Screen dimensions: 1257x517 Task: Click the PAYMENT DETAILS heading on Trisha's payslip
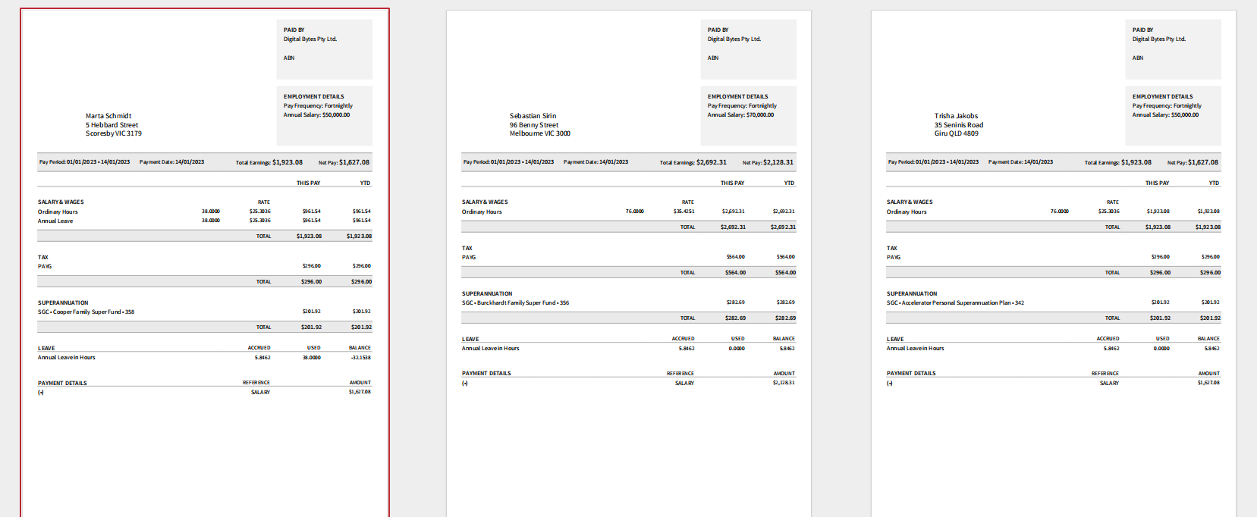pos(911,373)
